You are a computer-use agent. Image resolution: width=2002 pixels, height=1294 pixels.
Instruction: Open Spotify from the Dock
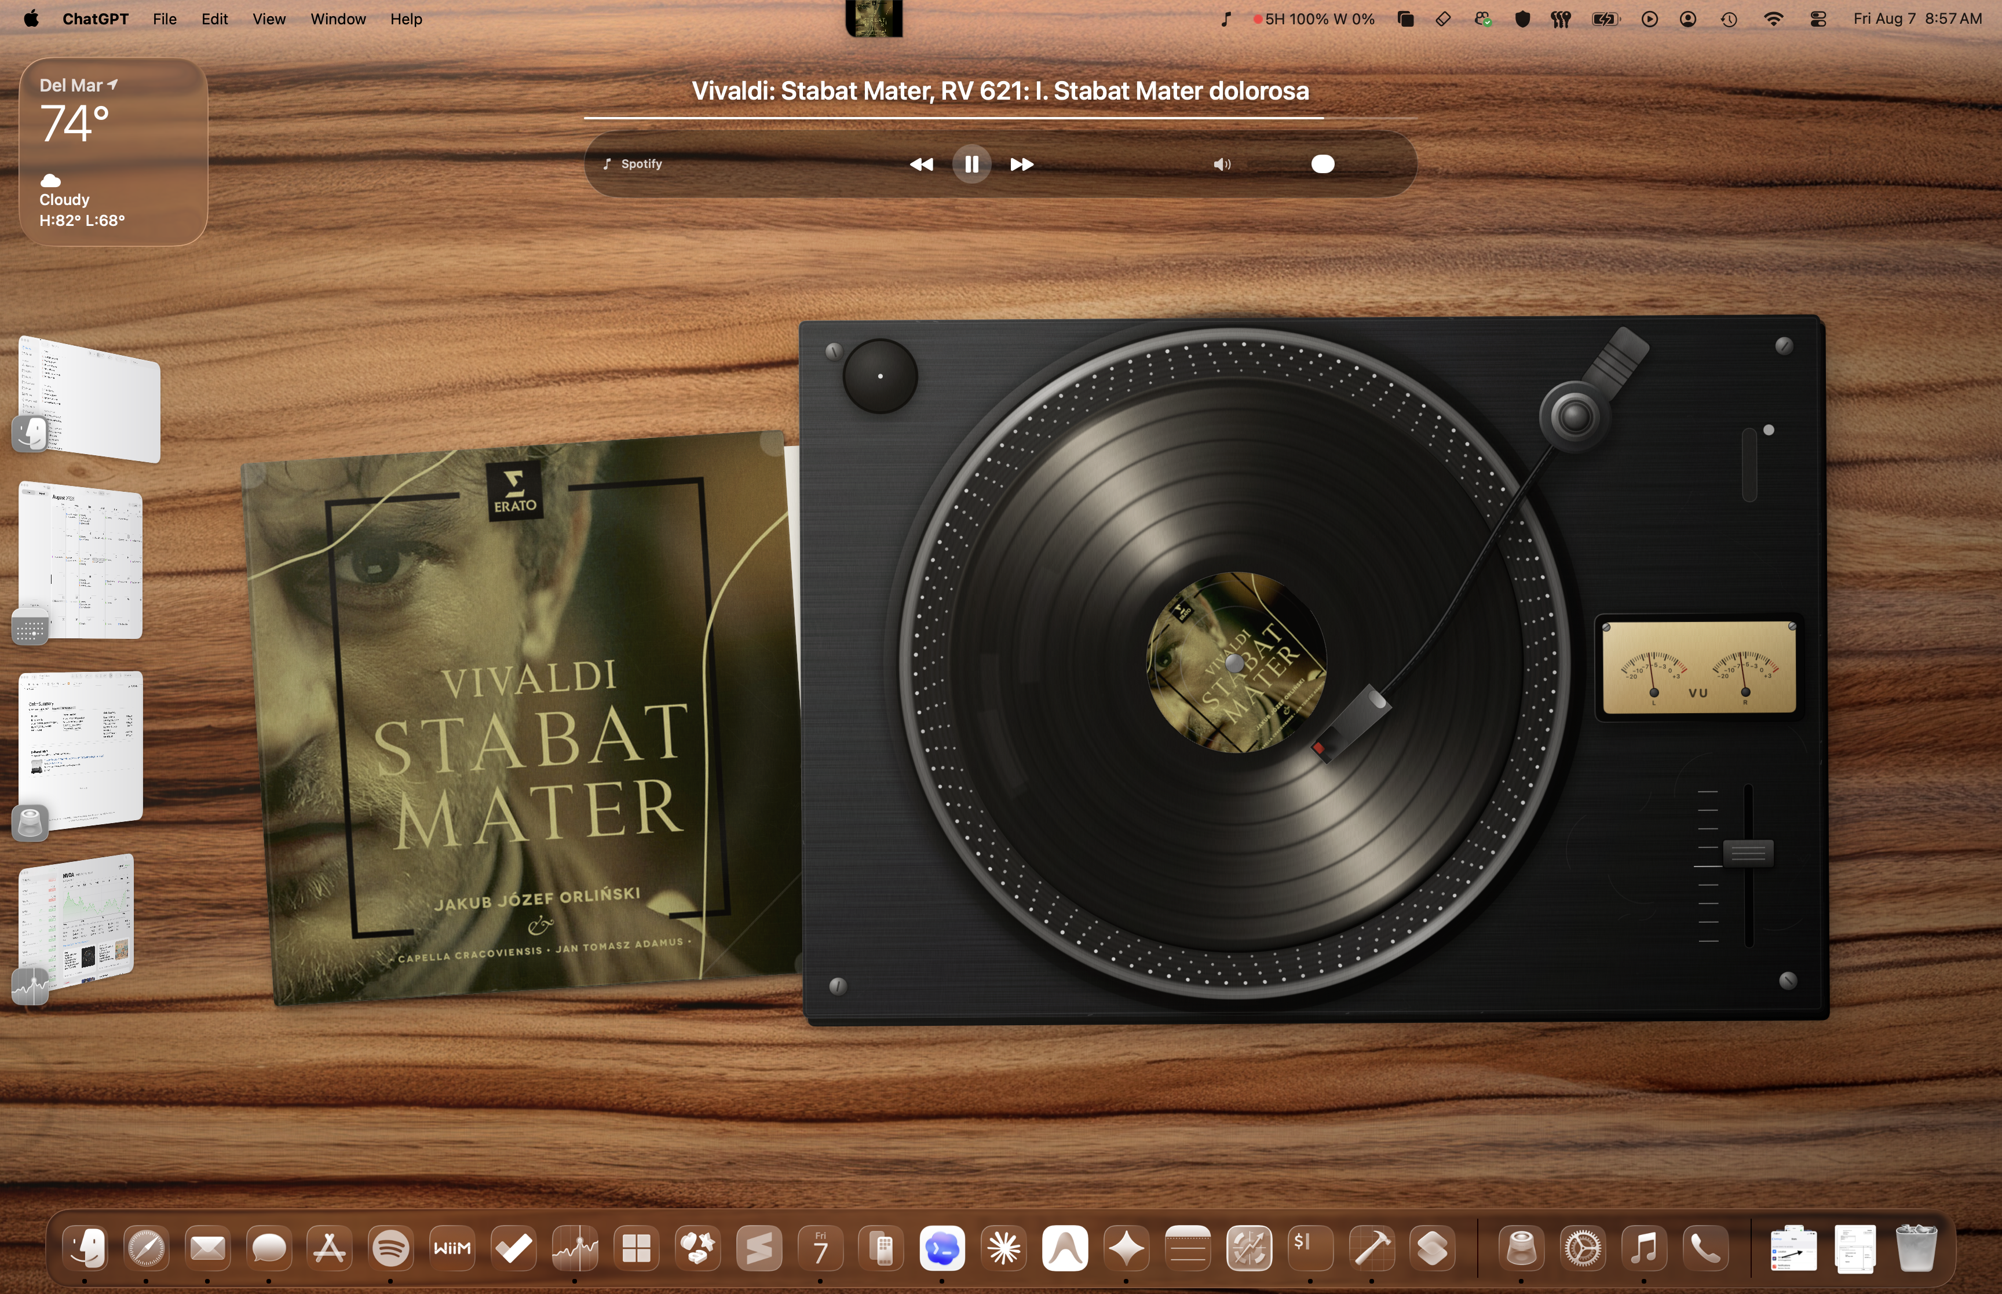click(x=390, y=1248)
